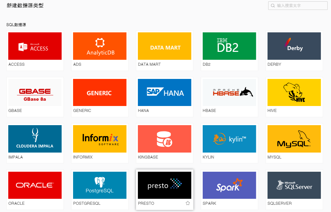Screen dimensions: 331x212
Task: Open the Kylin data source tile
Action: [229, 139]
